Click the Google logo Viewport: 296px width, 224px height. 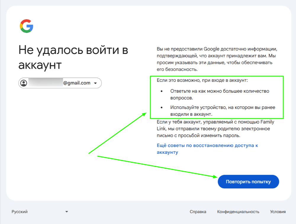pyautogui.click(x=27, y=26)
